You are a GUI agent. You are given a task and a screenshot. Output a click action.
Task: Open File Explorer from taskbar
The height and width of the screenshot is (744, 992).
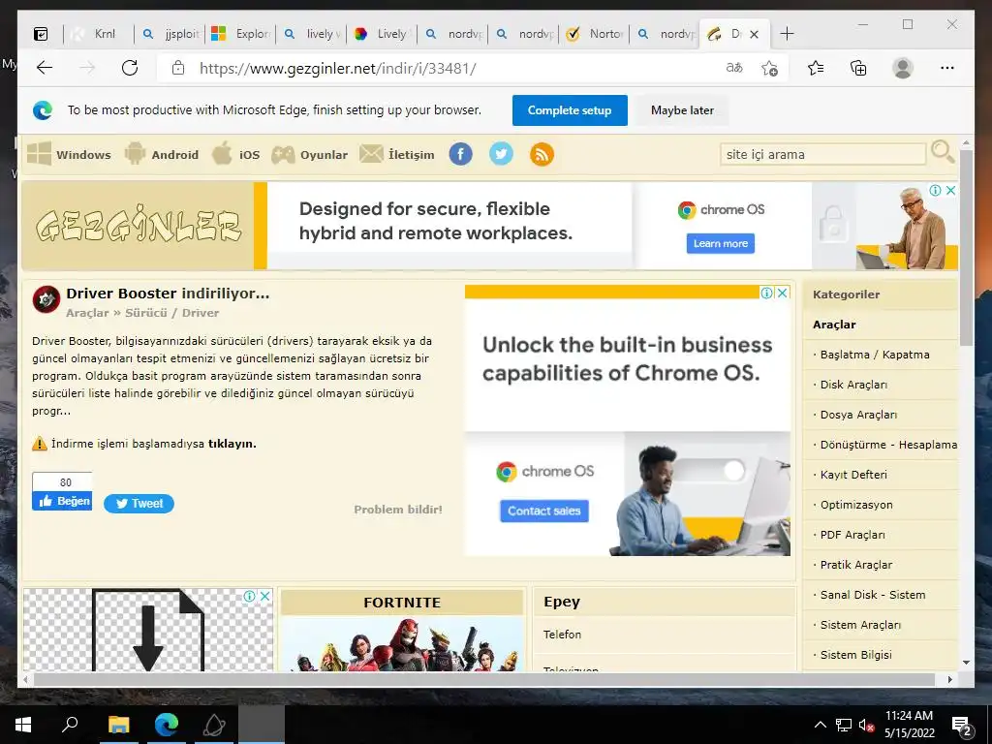(x=118, y=725)
